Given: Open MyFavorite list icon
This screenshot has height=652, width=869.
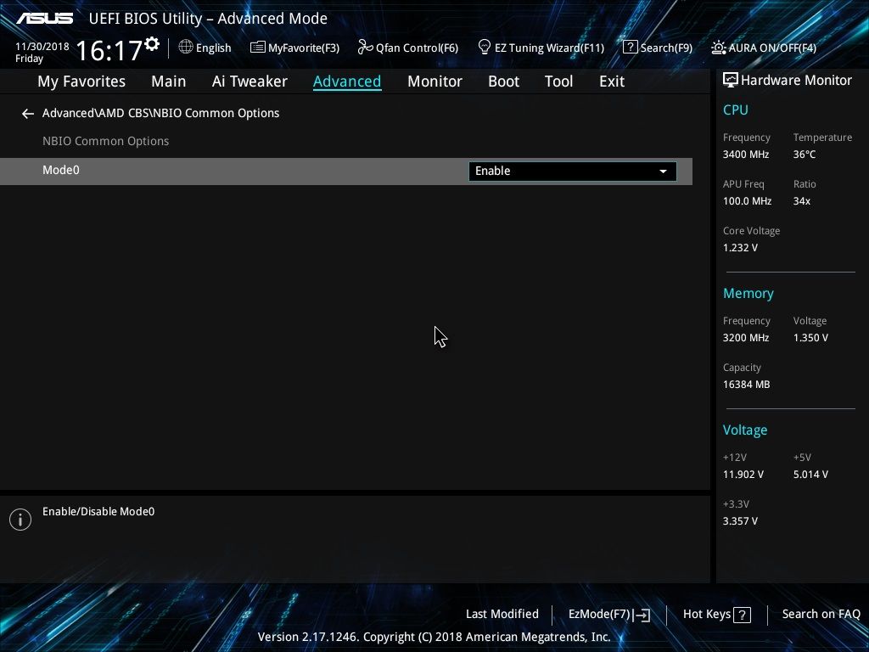Looking at the screenshot, I should click(258, 48).
